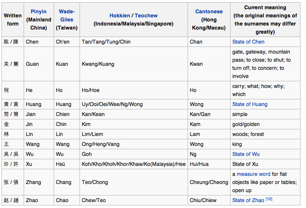Select the gold/golden meaning cell
306x208 pixels.
point(246,124)
